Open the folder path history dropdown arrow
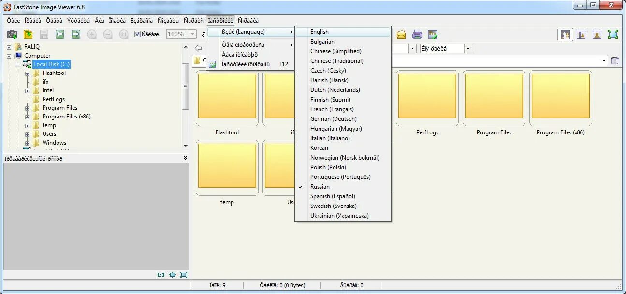The image size is (626, 294). (x=604, y=60)
